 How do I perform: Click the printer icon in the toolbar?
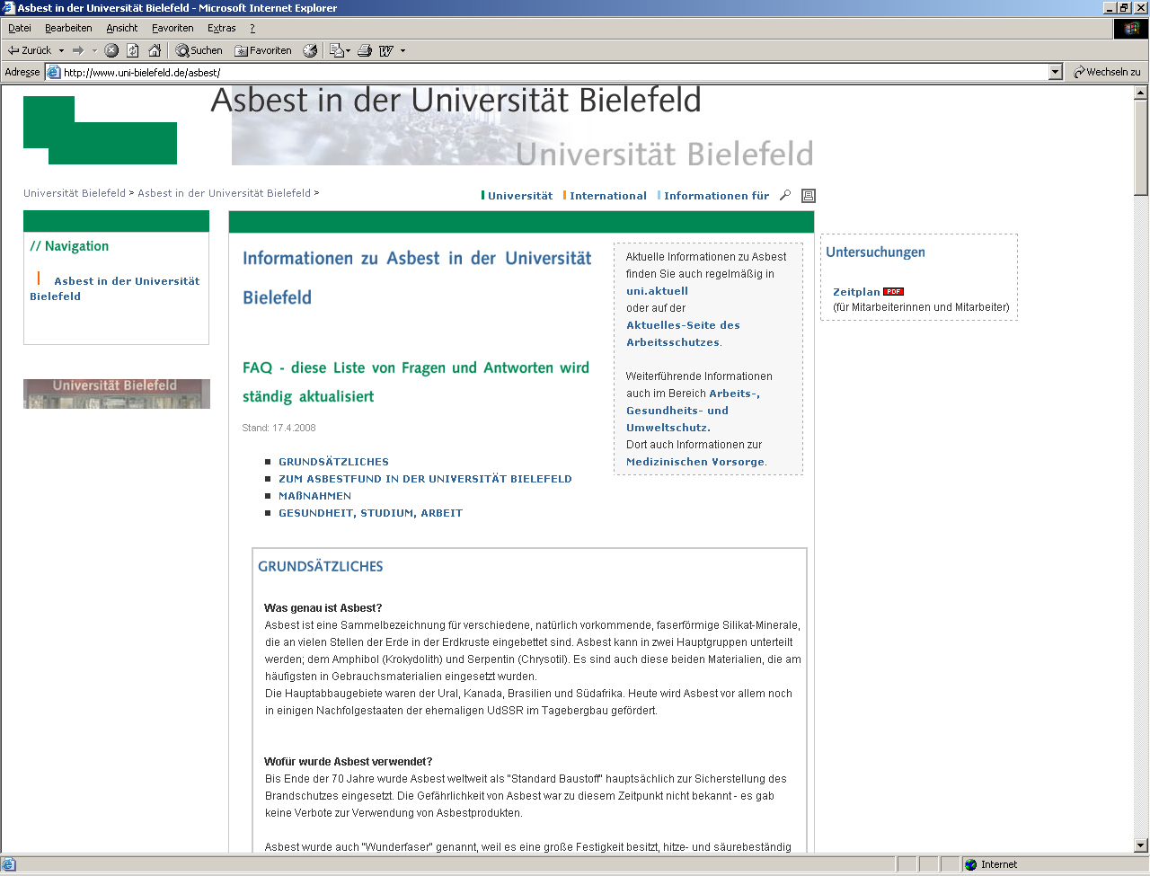tap(365, 50)
